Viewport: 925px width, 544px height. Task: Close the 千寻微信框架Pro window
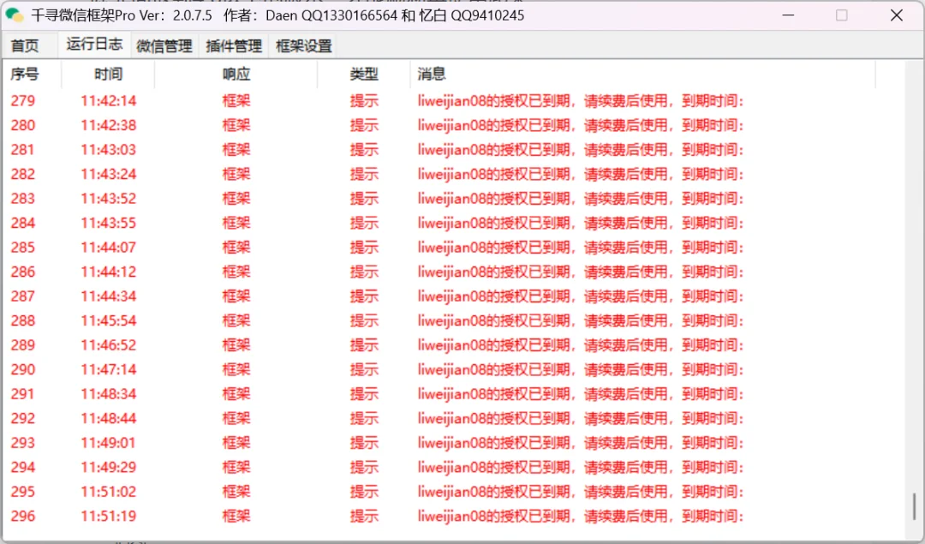coord(897,15)
